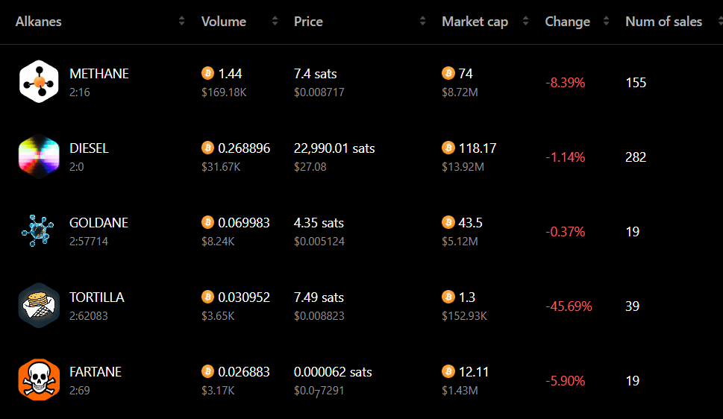Toggle sort arrows on Volume column

pos(275,21)
